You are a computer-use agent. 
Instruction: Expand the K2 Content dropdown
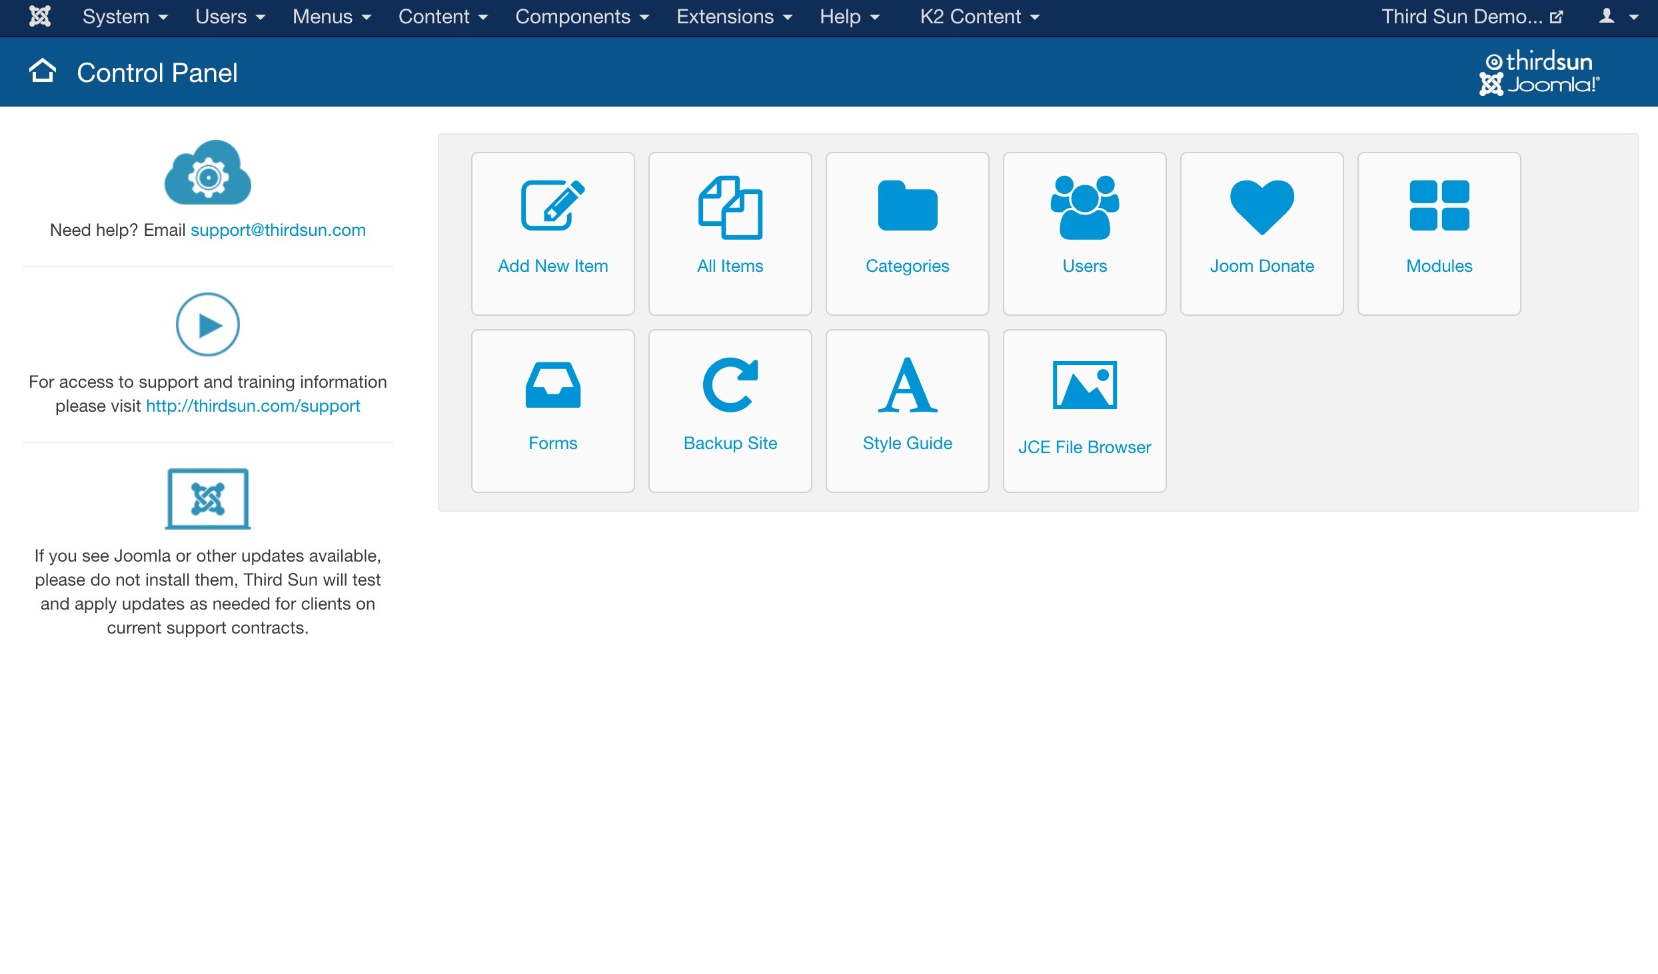coord(979,17)
